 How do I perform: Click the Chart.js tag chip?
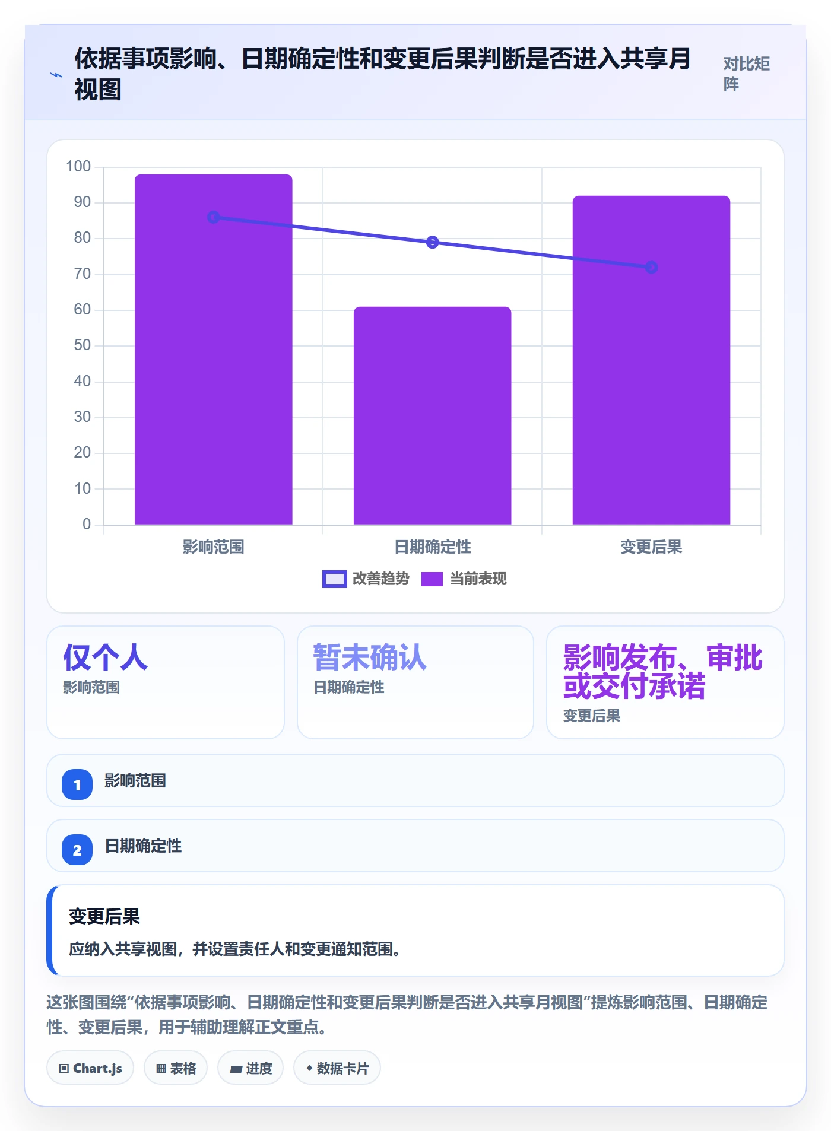point(90,1068)
